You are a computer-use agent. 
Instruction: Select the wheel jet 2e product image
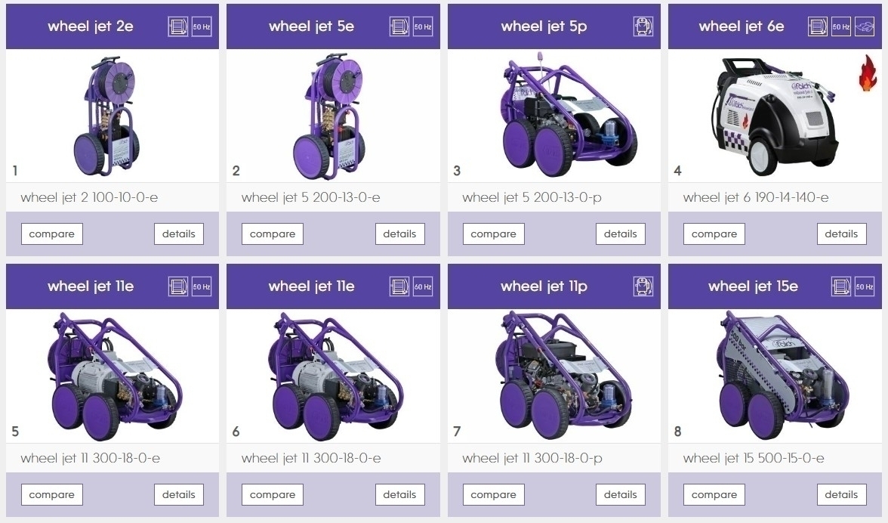tap(106, 116)
